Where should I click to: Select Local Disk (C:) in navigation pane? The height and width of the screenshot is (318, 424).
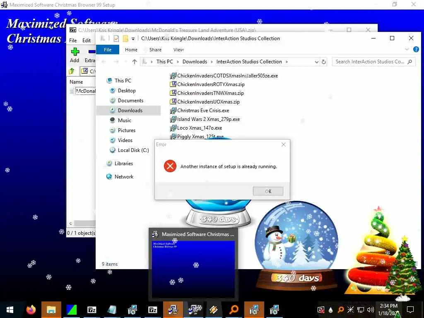pos(133,150)
